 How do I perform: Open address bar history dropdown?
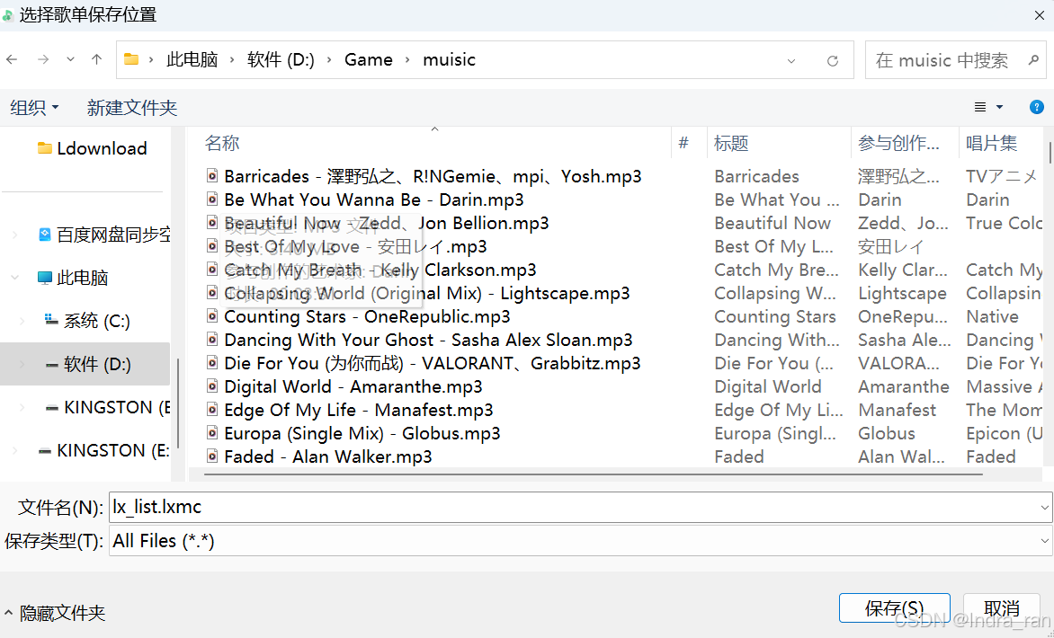point(791,60)
